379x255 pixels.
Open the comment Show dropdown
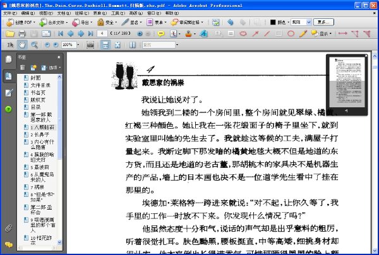[322, 33]
